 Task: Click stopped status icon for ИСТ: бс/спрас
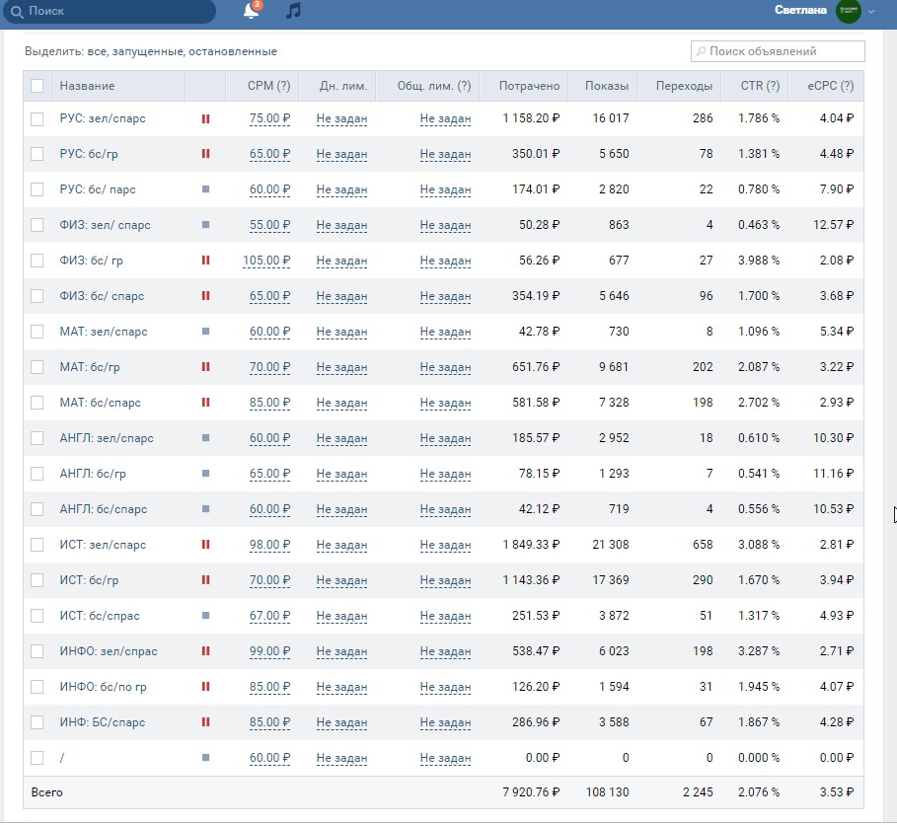(x=205, y=616)
